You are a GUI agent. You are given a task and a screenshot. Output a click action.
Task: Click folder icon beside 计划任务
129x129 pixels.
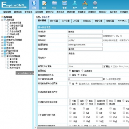[5, 42]
